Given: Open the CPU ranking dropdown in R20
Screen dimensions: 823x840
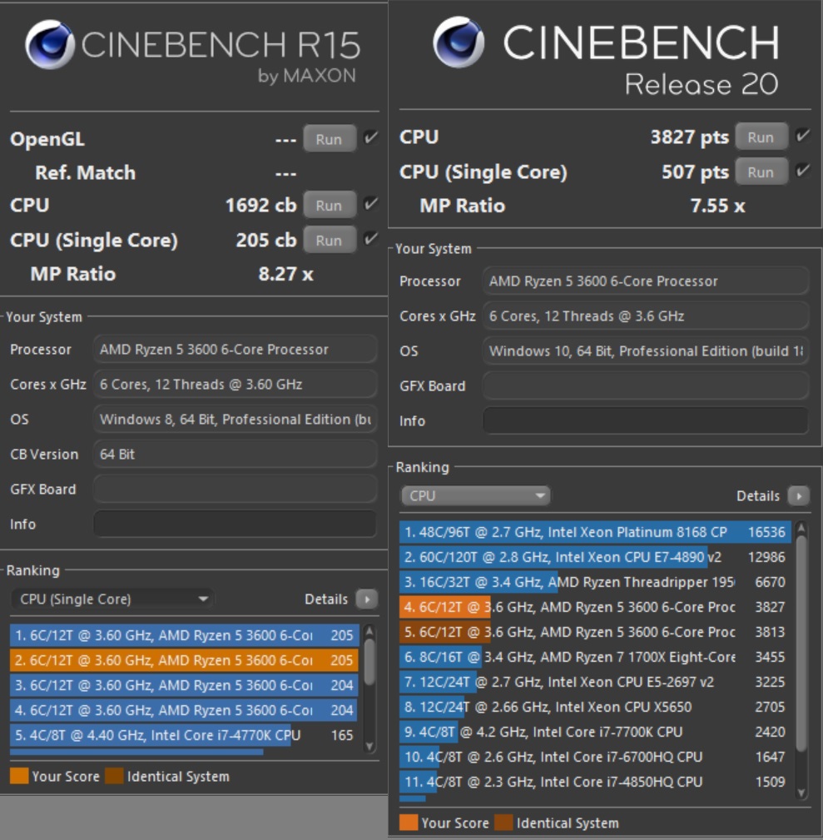Looking at the screenshot, I should point(475,495).
